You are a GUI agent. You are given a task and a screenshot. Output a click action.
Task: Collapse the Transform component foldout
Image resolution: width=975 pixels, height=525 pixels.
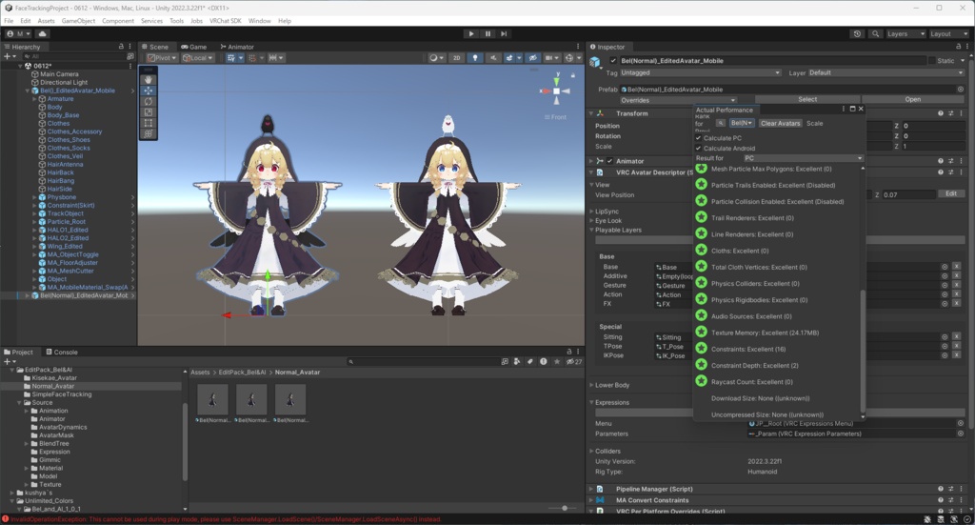pyautogui.click(x=591, y=113)
